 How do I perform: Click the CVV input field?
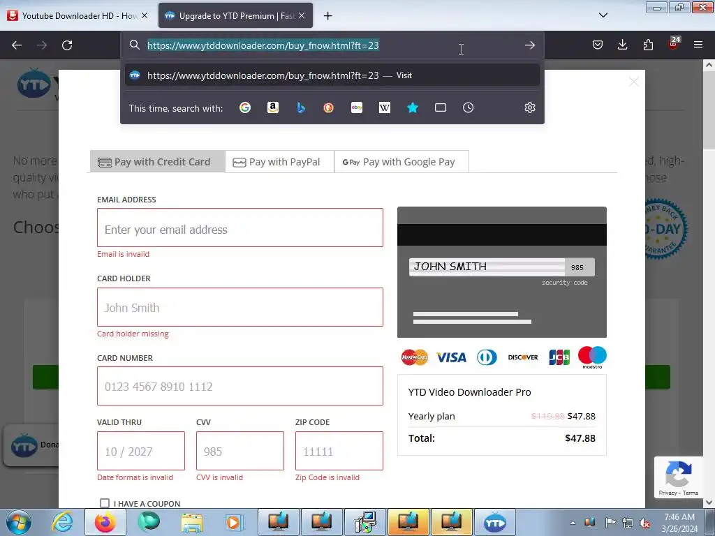point(240,451)
